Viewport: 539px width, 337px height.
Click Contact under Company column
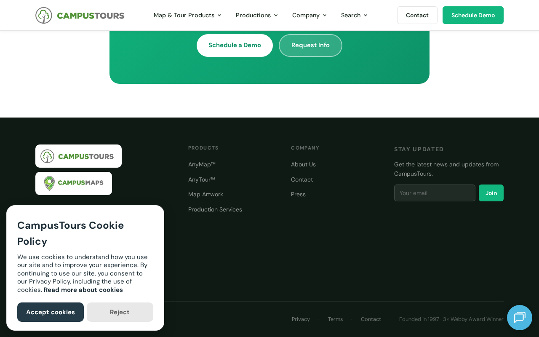[x=302, y=179]
